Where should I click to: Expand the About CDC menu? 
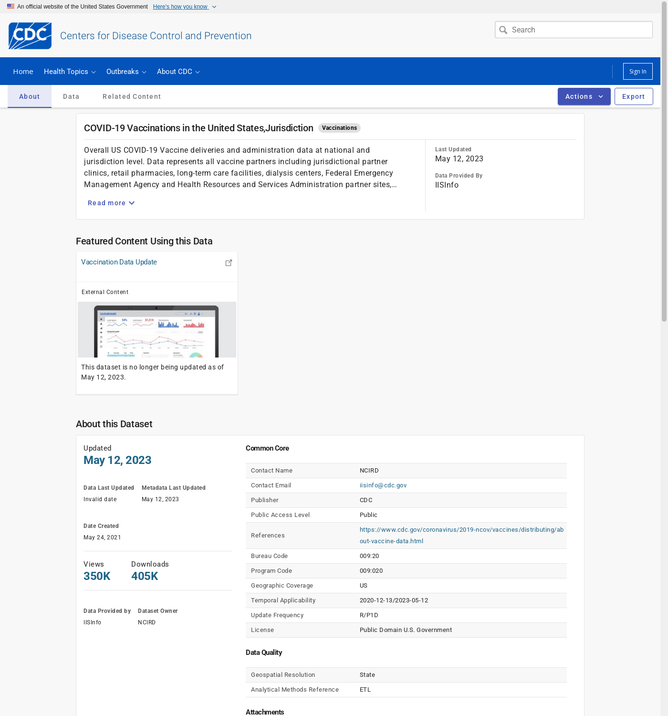point(178,72)
